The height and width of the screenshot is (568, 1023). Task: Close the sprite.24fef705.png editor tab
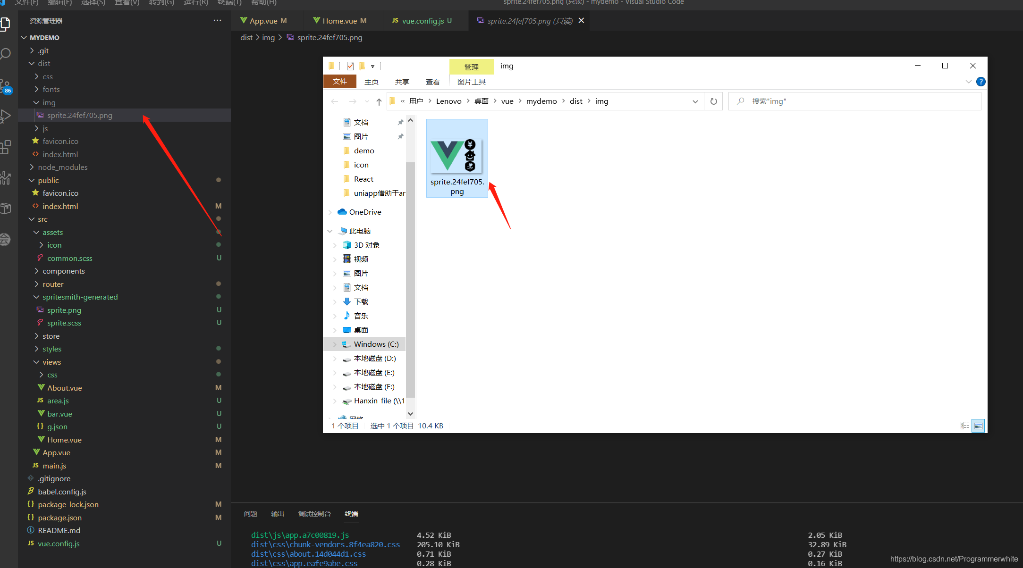[581, 20]
